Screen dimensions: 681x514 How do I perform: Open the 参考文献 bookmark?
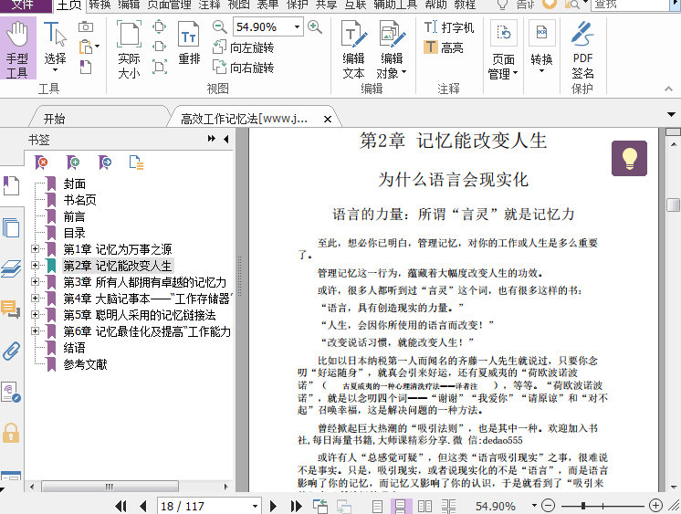click(85, 364)
